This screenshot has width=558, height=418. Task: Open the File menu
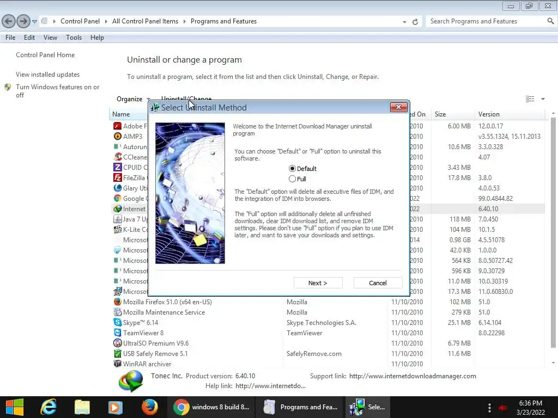[10, 38]
